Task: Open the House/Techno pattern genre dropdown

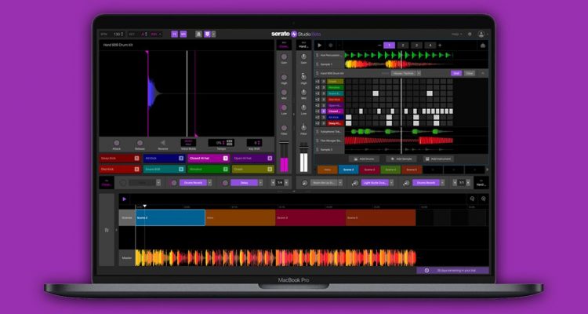Action: click(406, 73)
